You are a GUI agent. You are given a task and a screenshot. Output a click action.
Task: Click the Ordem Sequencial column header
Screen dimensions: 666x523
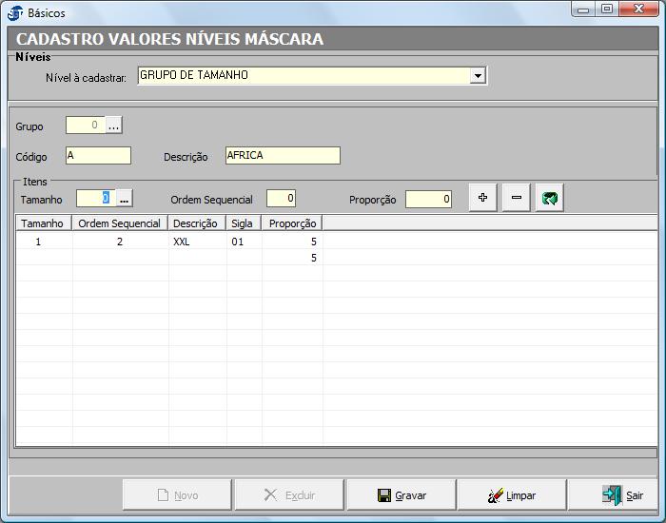click(120, 223)
